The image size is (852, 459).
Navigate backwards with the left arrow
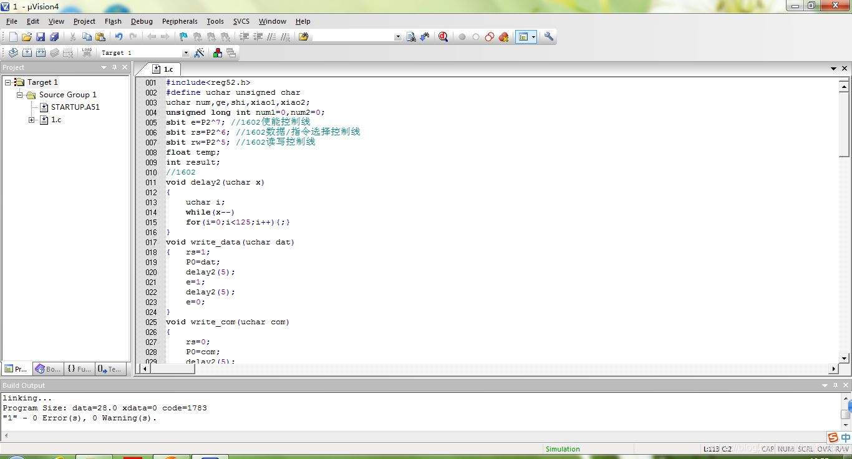pyautogui.click(x=152, y=37)
